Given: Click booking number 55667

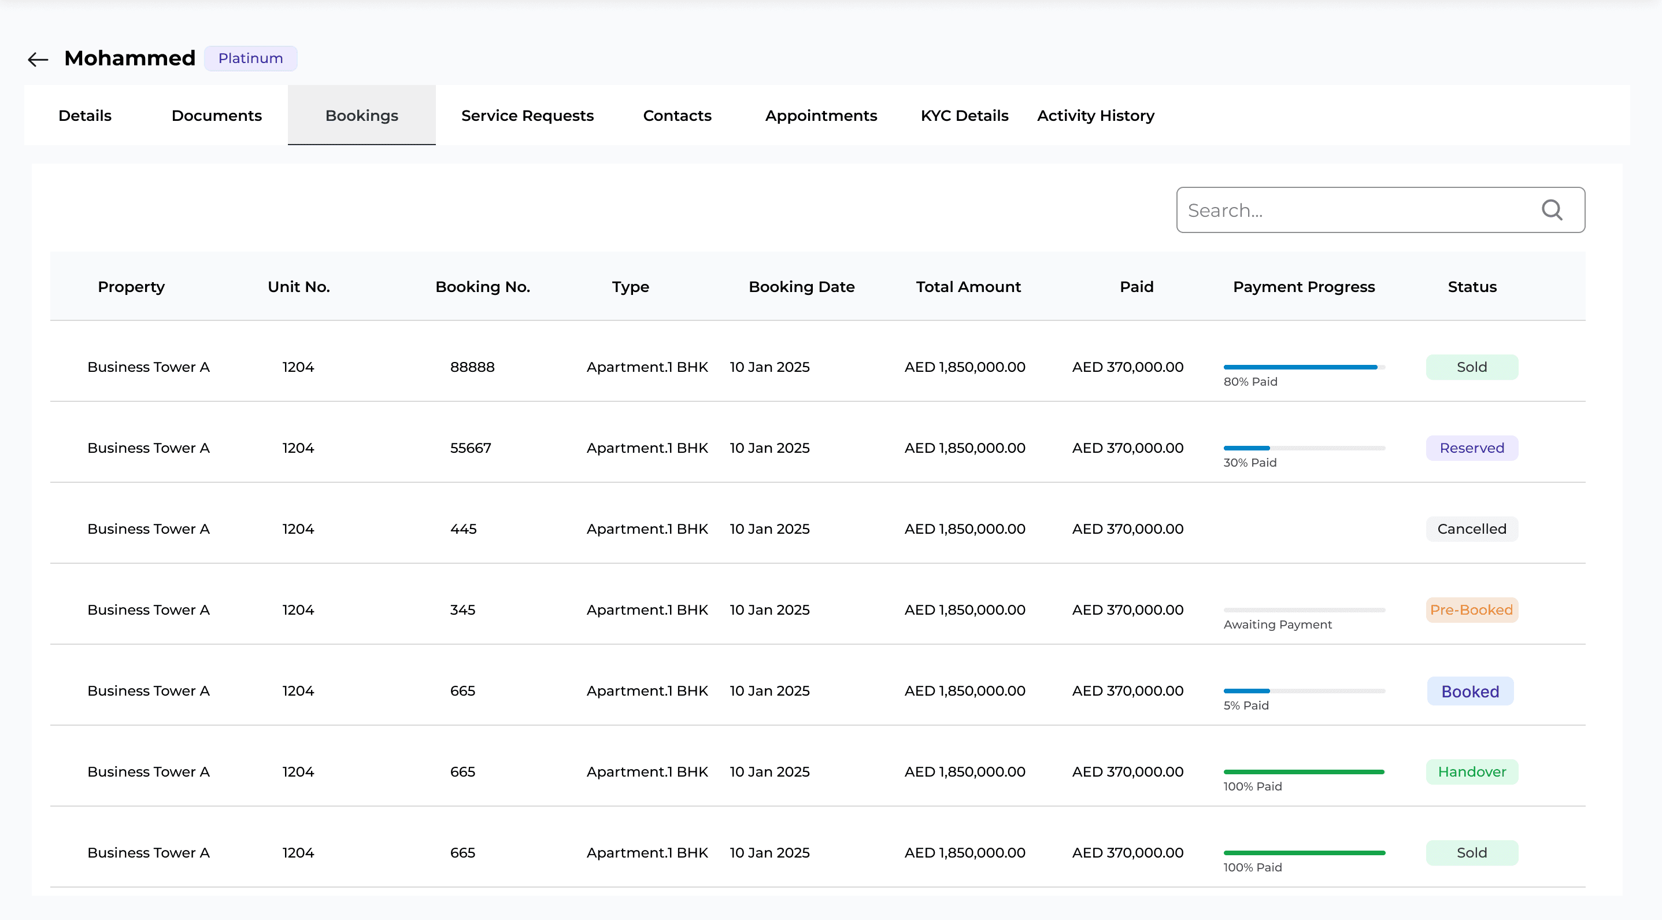Looking at the screenshot, I should coord(471,448).
